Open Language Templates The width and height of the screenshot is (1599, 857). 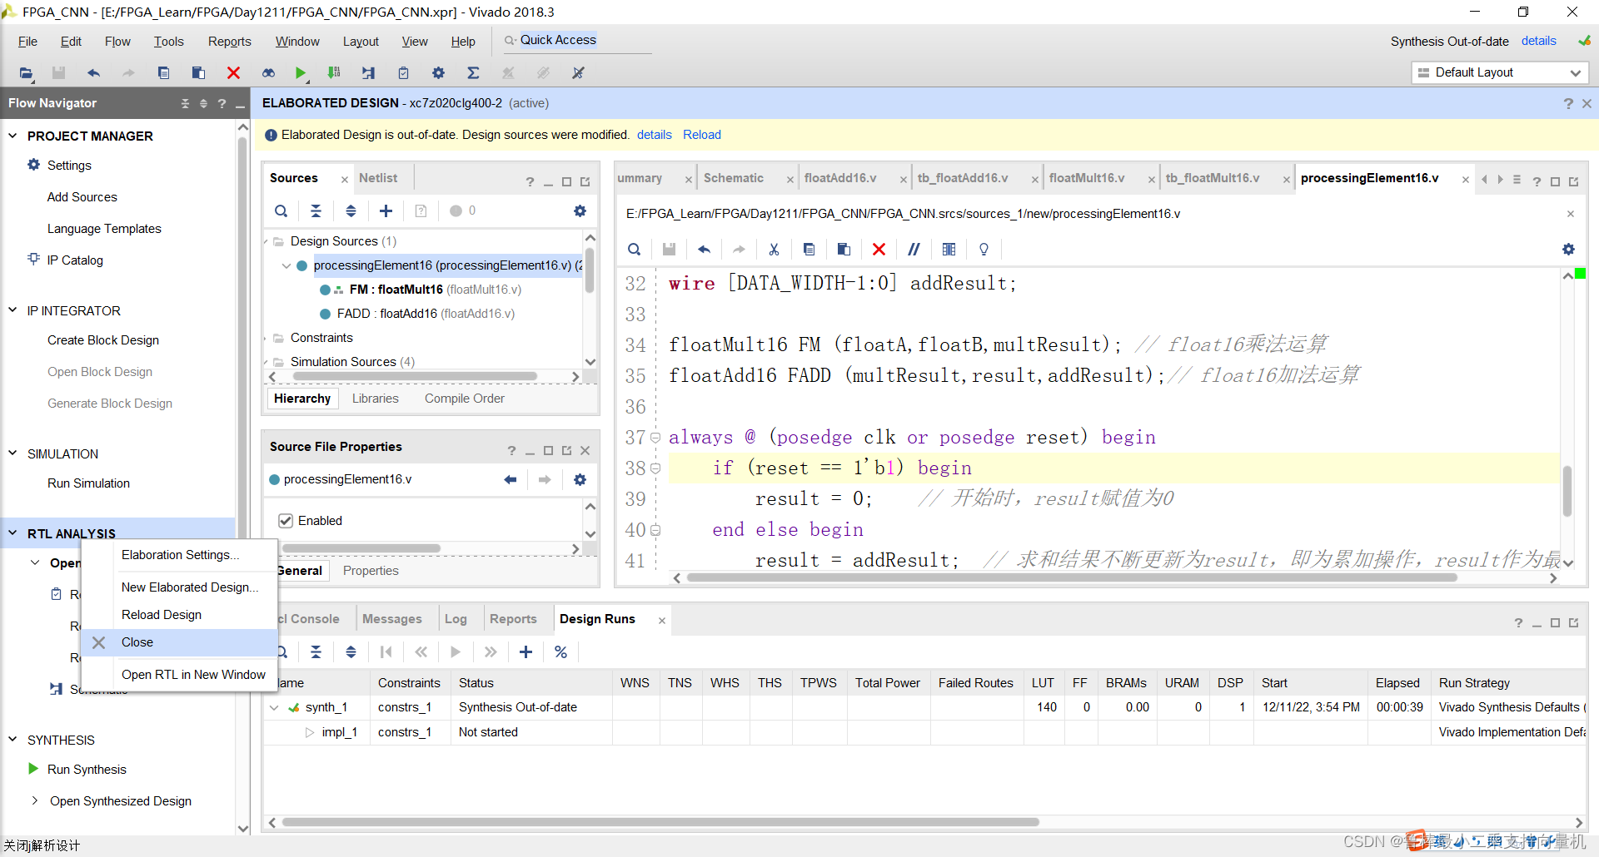tap(104, 229)
